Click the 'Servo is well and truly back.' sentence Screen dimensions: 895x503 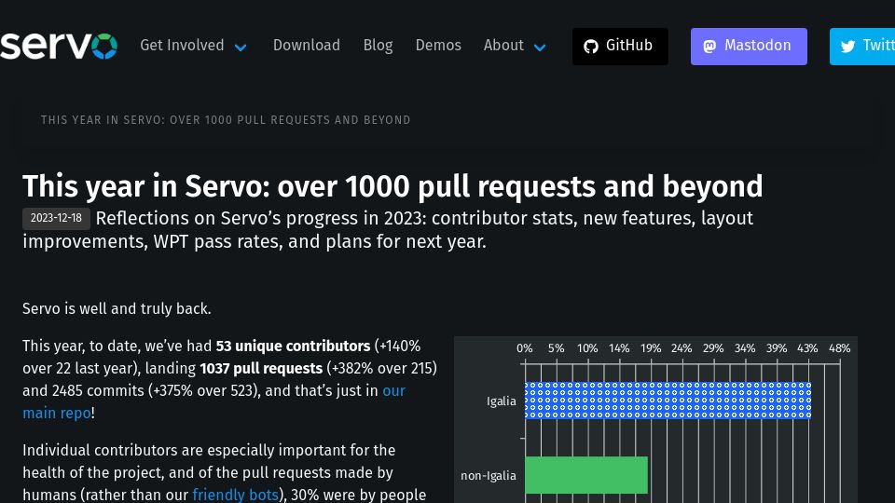(117, 308)
